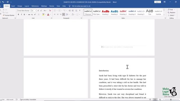The image size is (180, 101).
Task: Set Align Left paragraph alignment
Action: pos(55,14)
